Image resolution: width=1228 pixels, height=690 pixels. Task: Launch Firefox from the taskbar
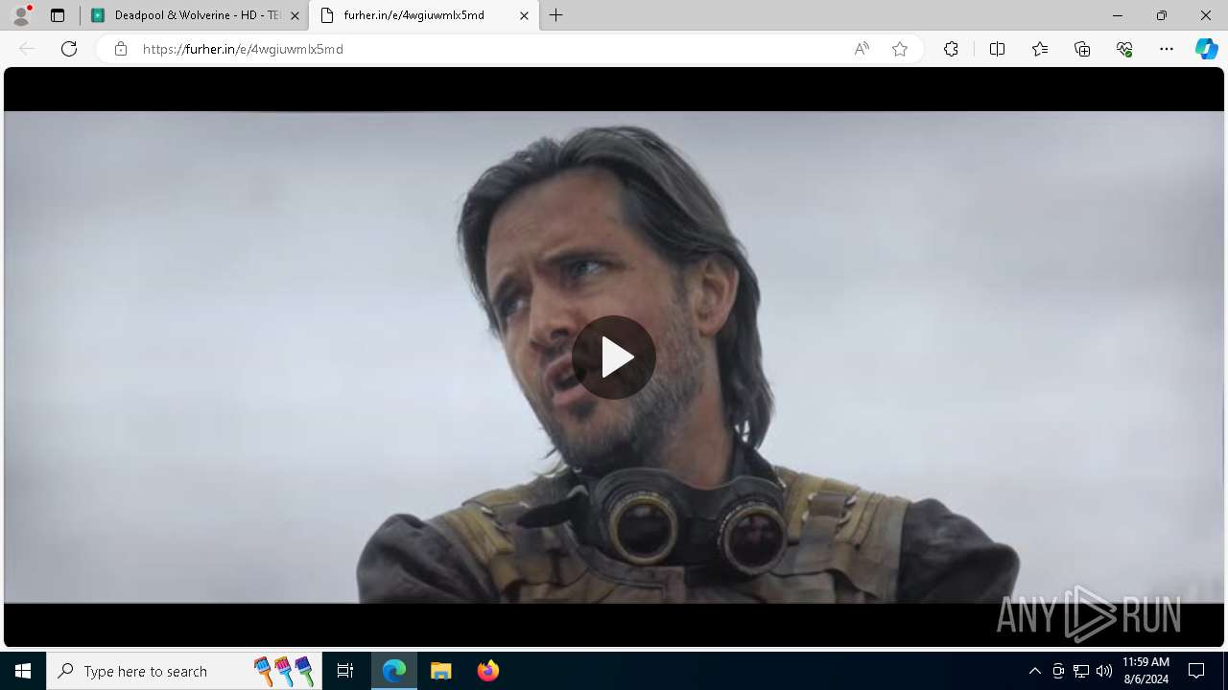[488, 671]
